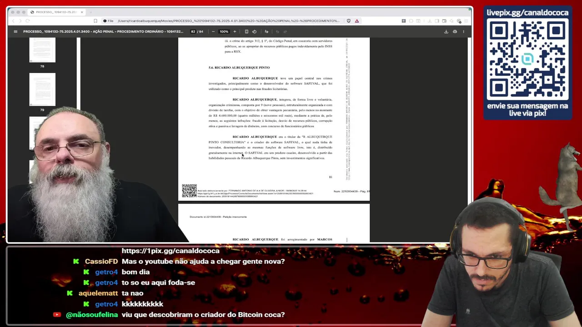Select the PROCESSO_1094132-75 browser tab
Screen dimensions: 582x327
pyautogui.click(x=56, y=12)
